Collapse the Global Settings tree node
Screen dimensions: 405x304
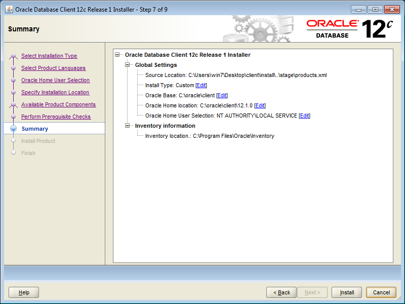(x=128, y=65)
